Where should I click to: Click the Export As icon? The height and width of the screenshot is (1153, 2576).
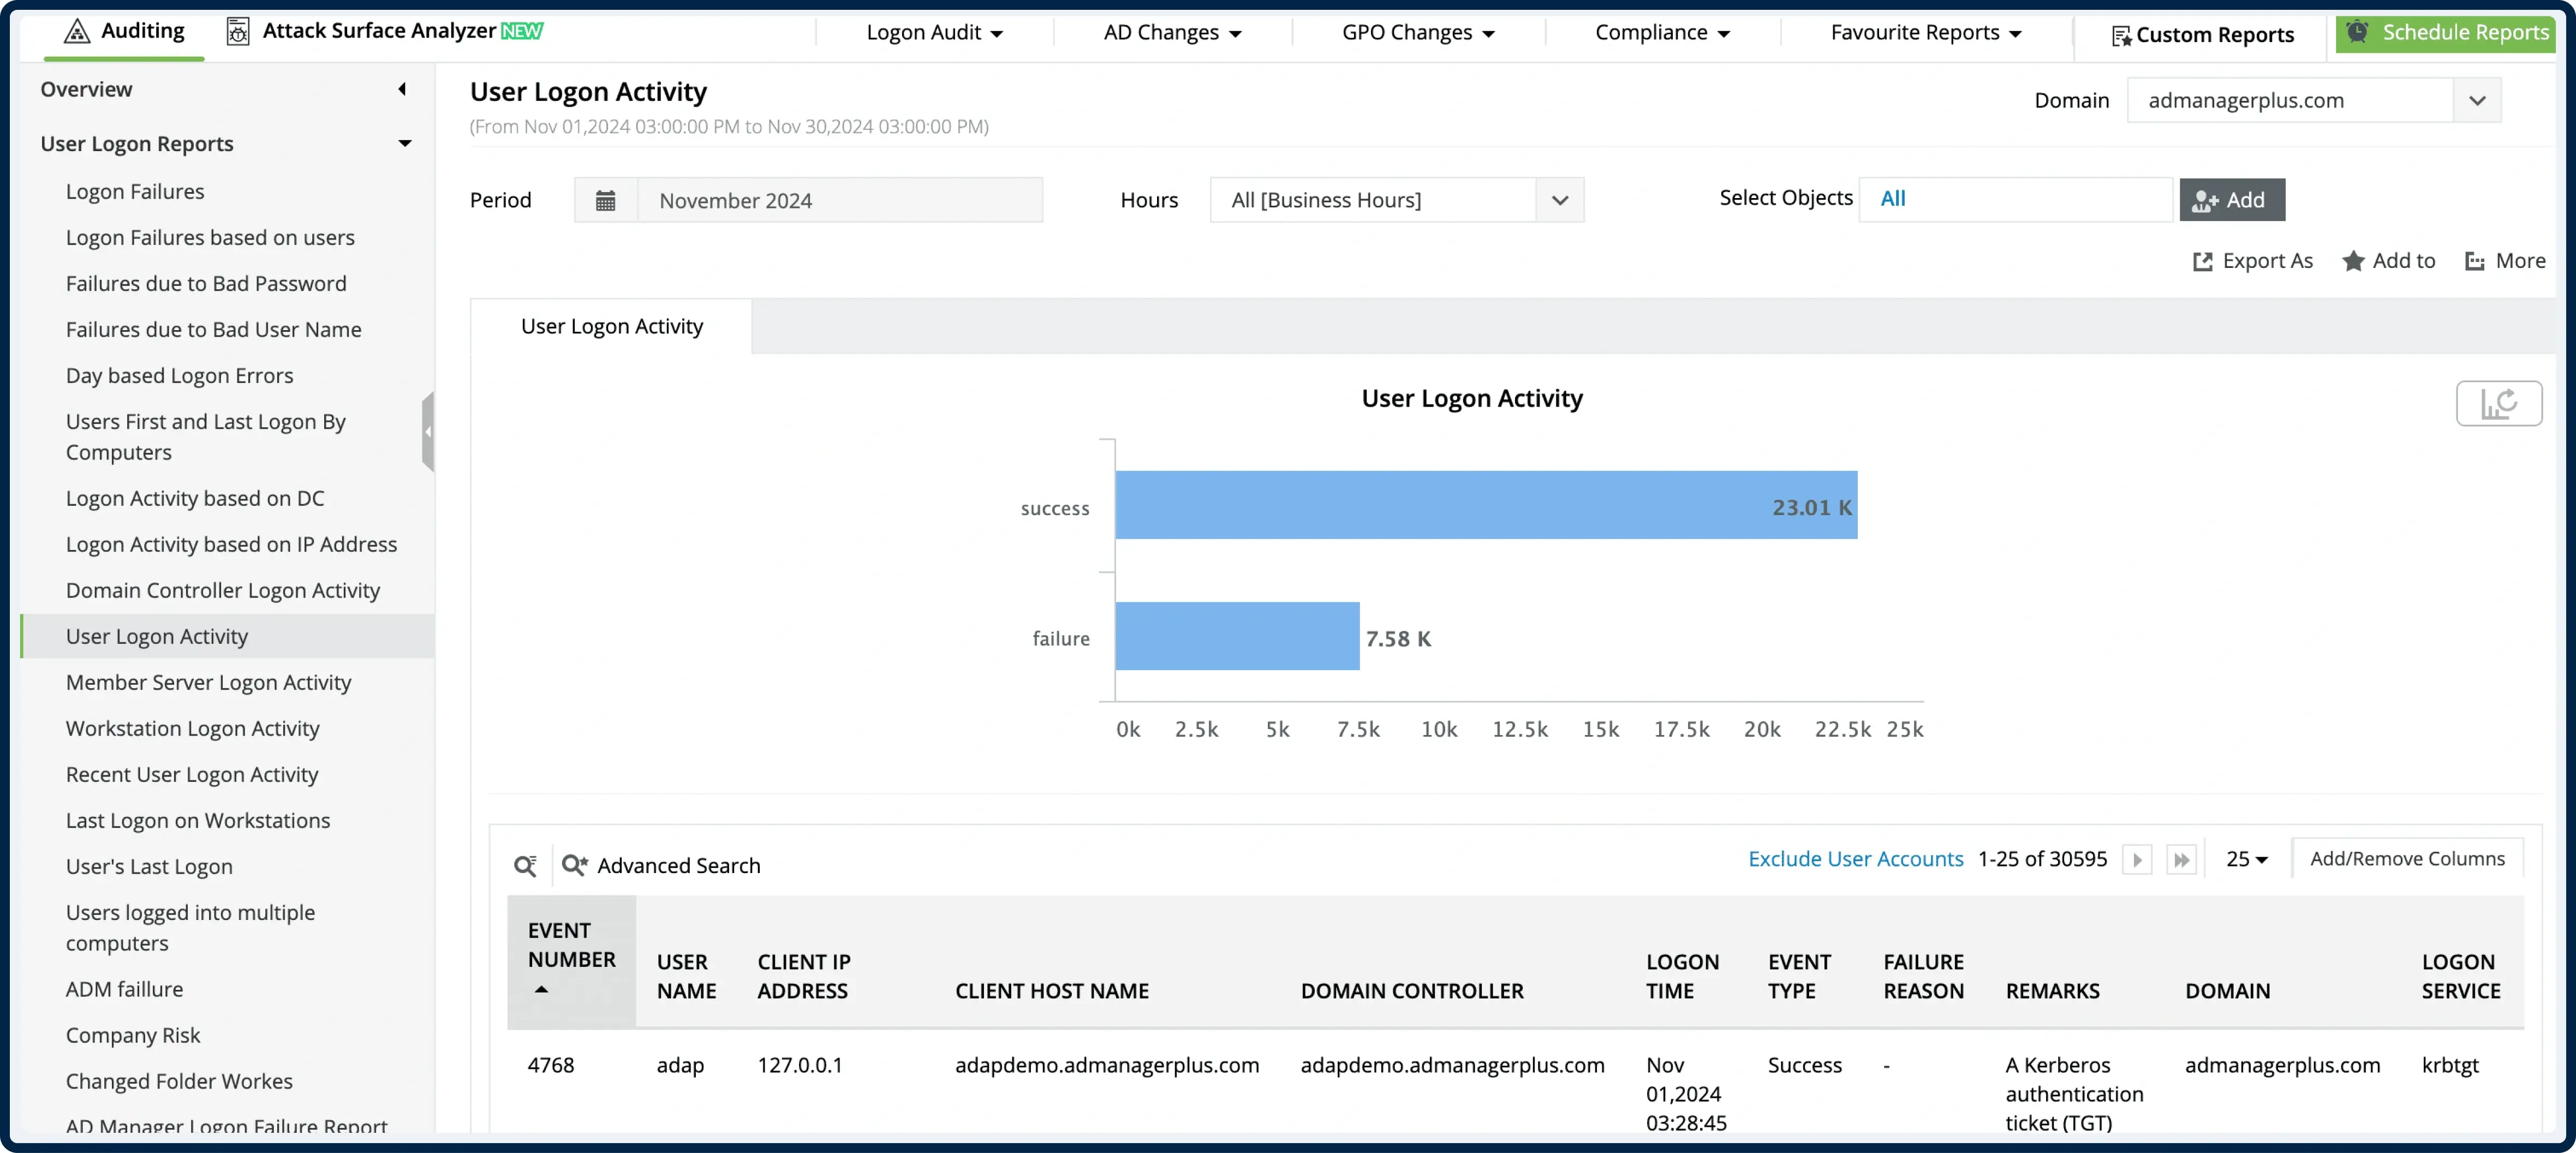click(2202, 260)
